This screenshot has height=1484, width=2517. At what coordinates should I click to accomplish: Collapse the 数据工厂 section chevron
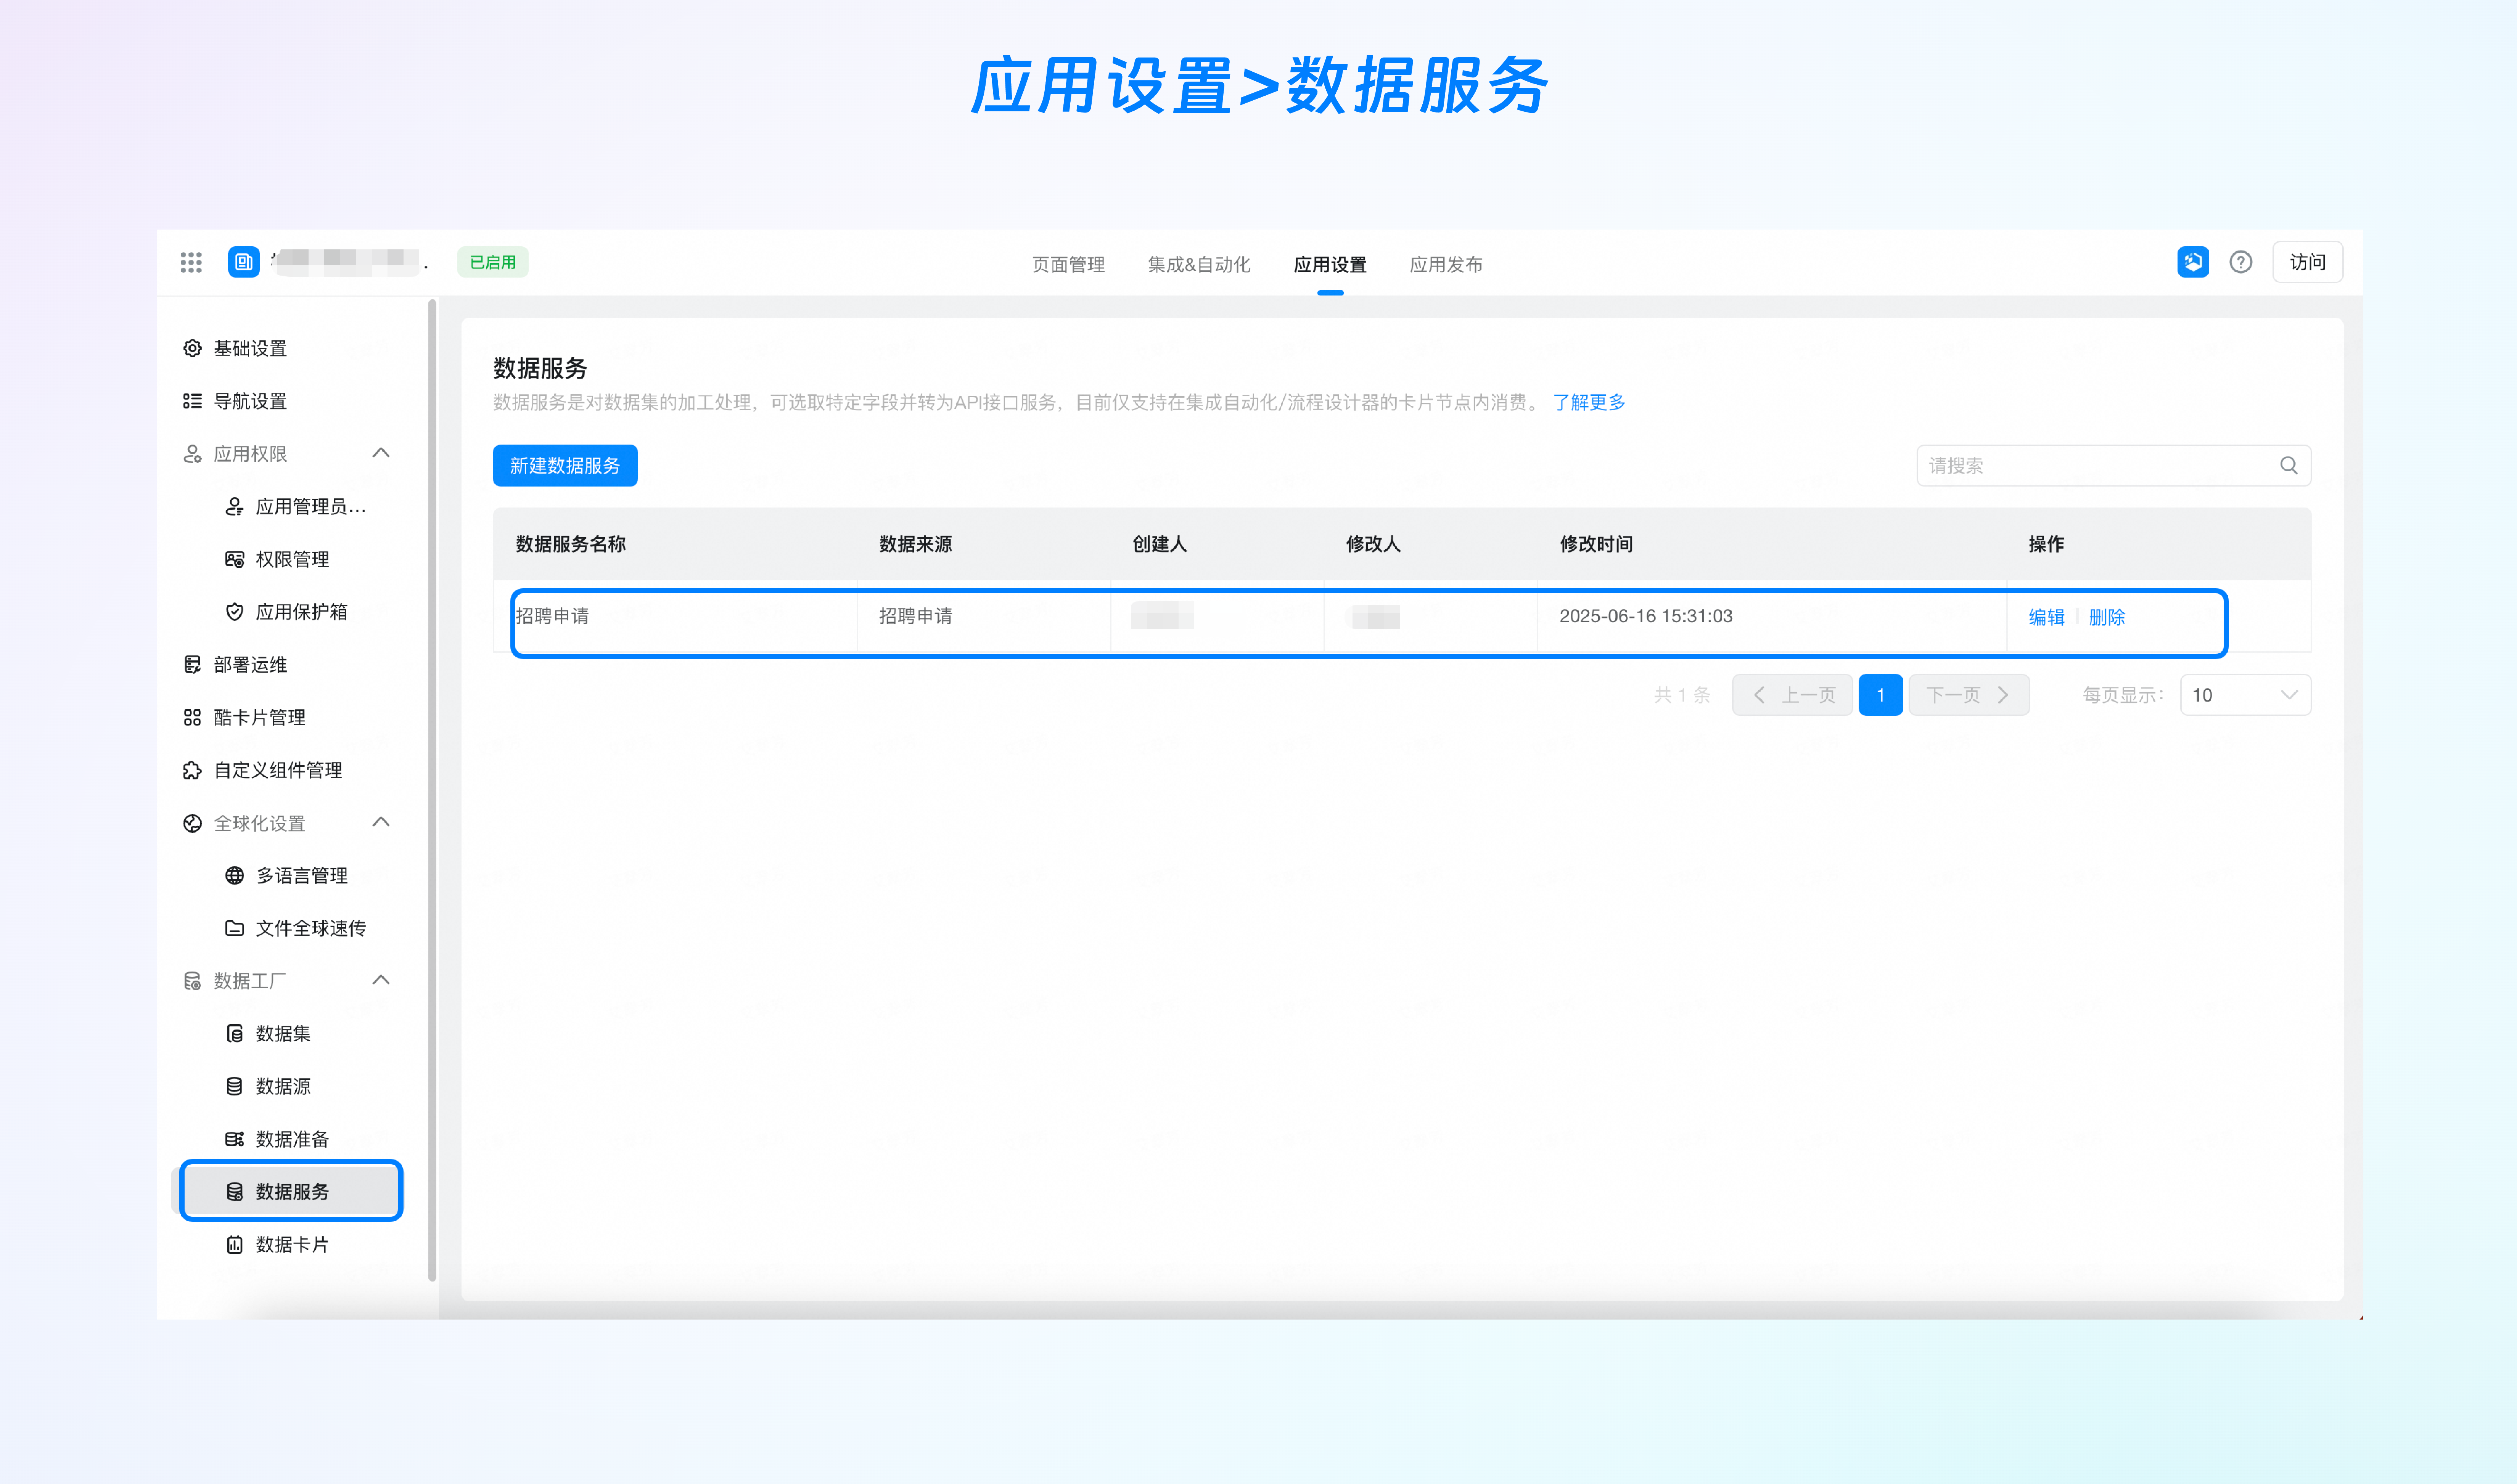(x=381, y=980)
